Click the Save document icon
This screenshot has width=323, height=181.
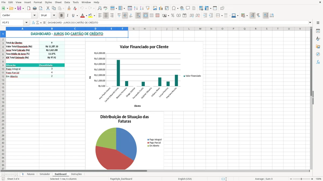[19, 8]
